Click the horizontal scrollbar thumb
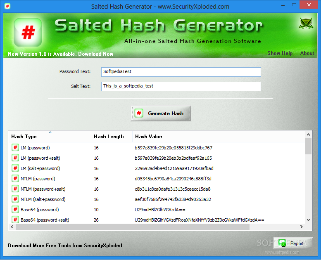The image size is (321, 260). pyautogui.click(x=133, y=227)
